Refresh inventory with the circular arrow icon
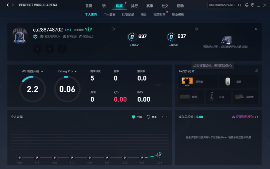The image size is (270, 169). [x=257, y=117]
